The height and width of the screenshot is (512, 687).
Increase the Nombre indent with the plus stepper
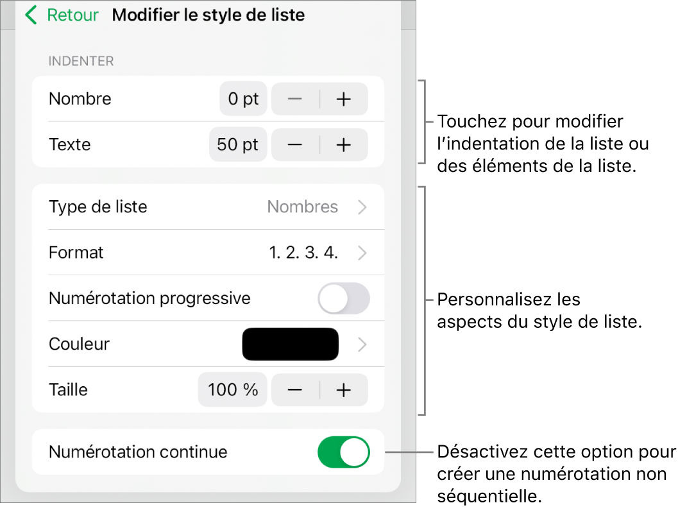[x=344, y=99]
